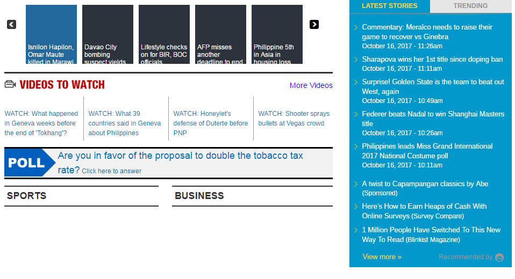Image resolution: width=515 pixels, height=279 pixels.
Task: Watch 'What happened in Geneva' video link
Action: click(41, 123)
